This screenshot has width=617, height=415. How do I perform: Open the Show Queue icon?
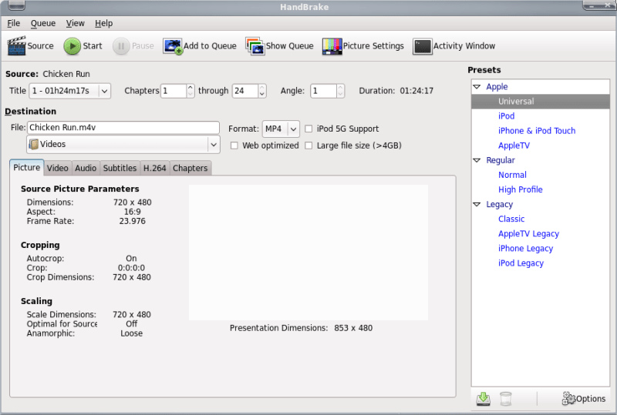tap(255, 46)
